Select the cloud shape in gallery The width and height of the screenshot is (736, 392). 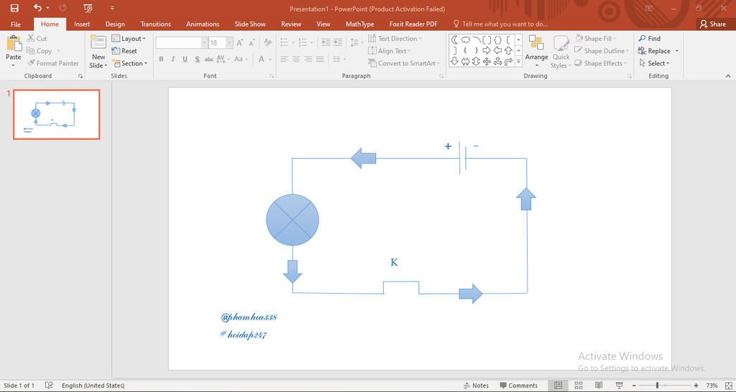tap(465, 39)
